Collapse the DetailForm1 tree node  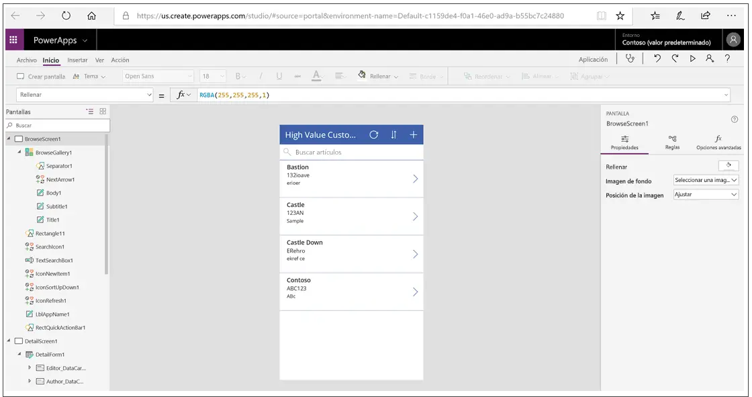point(19,354)
